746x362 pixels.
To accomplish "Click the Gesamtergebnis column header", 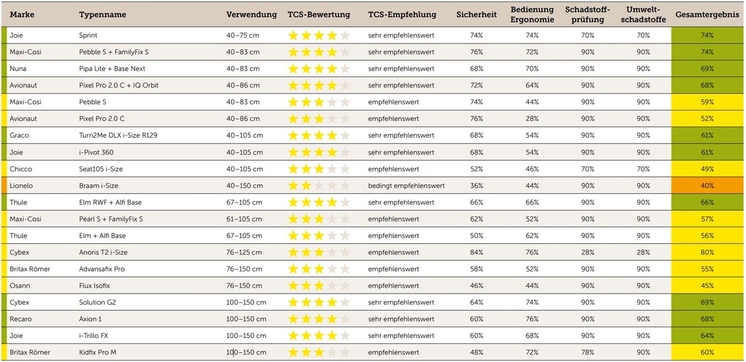I will (x=707, y=14).
